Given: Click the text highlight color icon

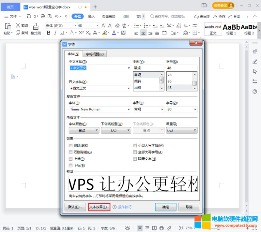Looking at the screenshot, I should click(x=104, y=33).
